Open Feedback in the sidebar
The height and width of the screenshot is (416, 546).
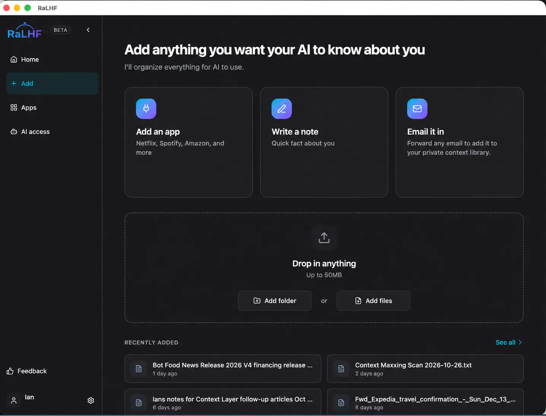[27, 371]
